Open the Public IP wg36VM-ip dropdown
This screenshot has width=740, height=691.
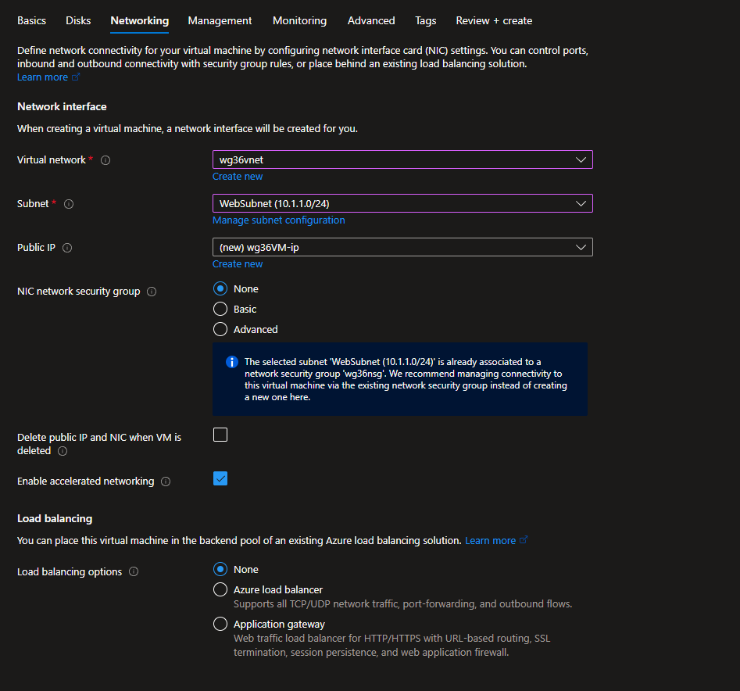(x=402, y=247)
